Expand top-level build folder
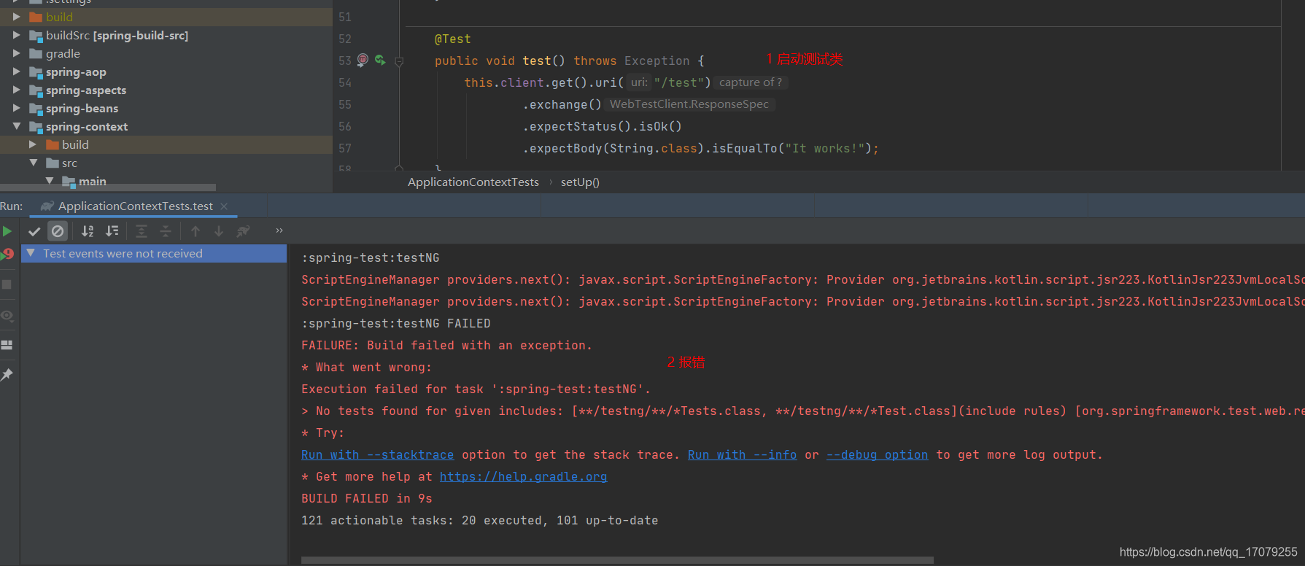This screenshot has height=566, width=1305. coord(16,17)
